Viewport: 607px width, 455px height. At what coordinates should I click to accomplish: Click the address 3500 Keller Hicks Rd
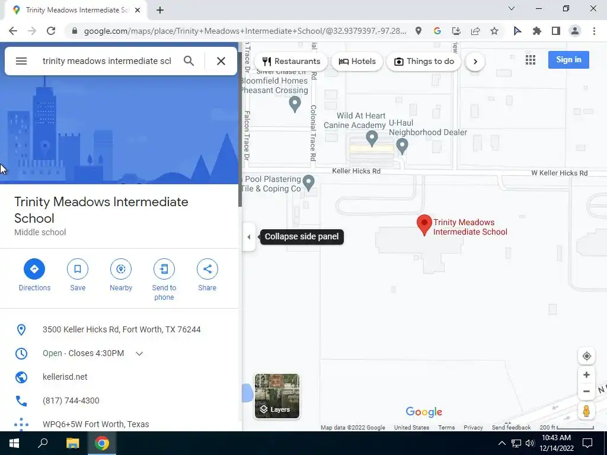[122, 329]
